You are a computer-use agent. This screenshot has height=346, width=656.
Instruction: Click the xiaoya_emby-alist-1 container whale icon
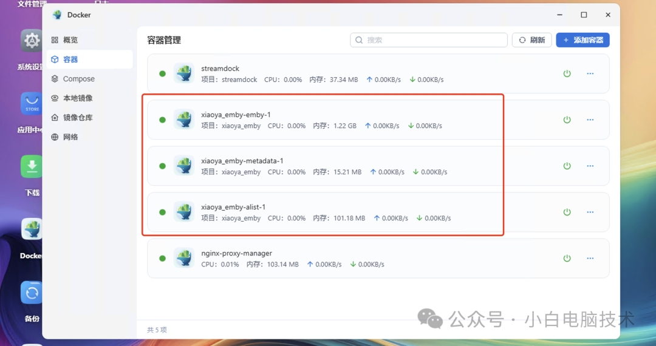tap(183, 212)
